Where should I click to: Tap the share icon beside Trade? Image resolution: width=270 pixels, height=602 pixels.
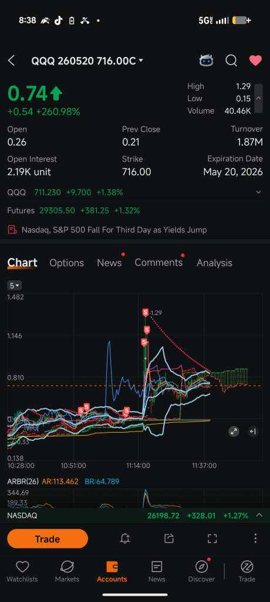169,539
